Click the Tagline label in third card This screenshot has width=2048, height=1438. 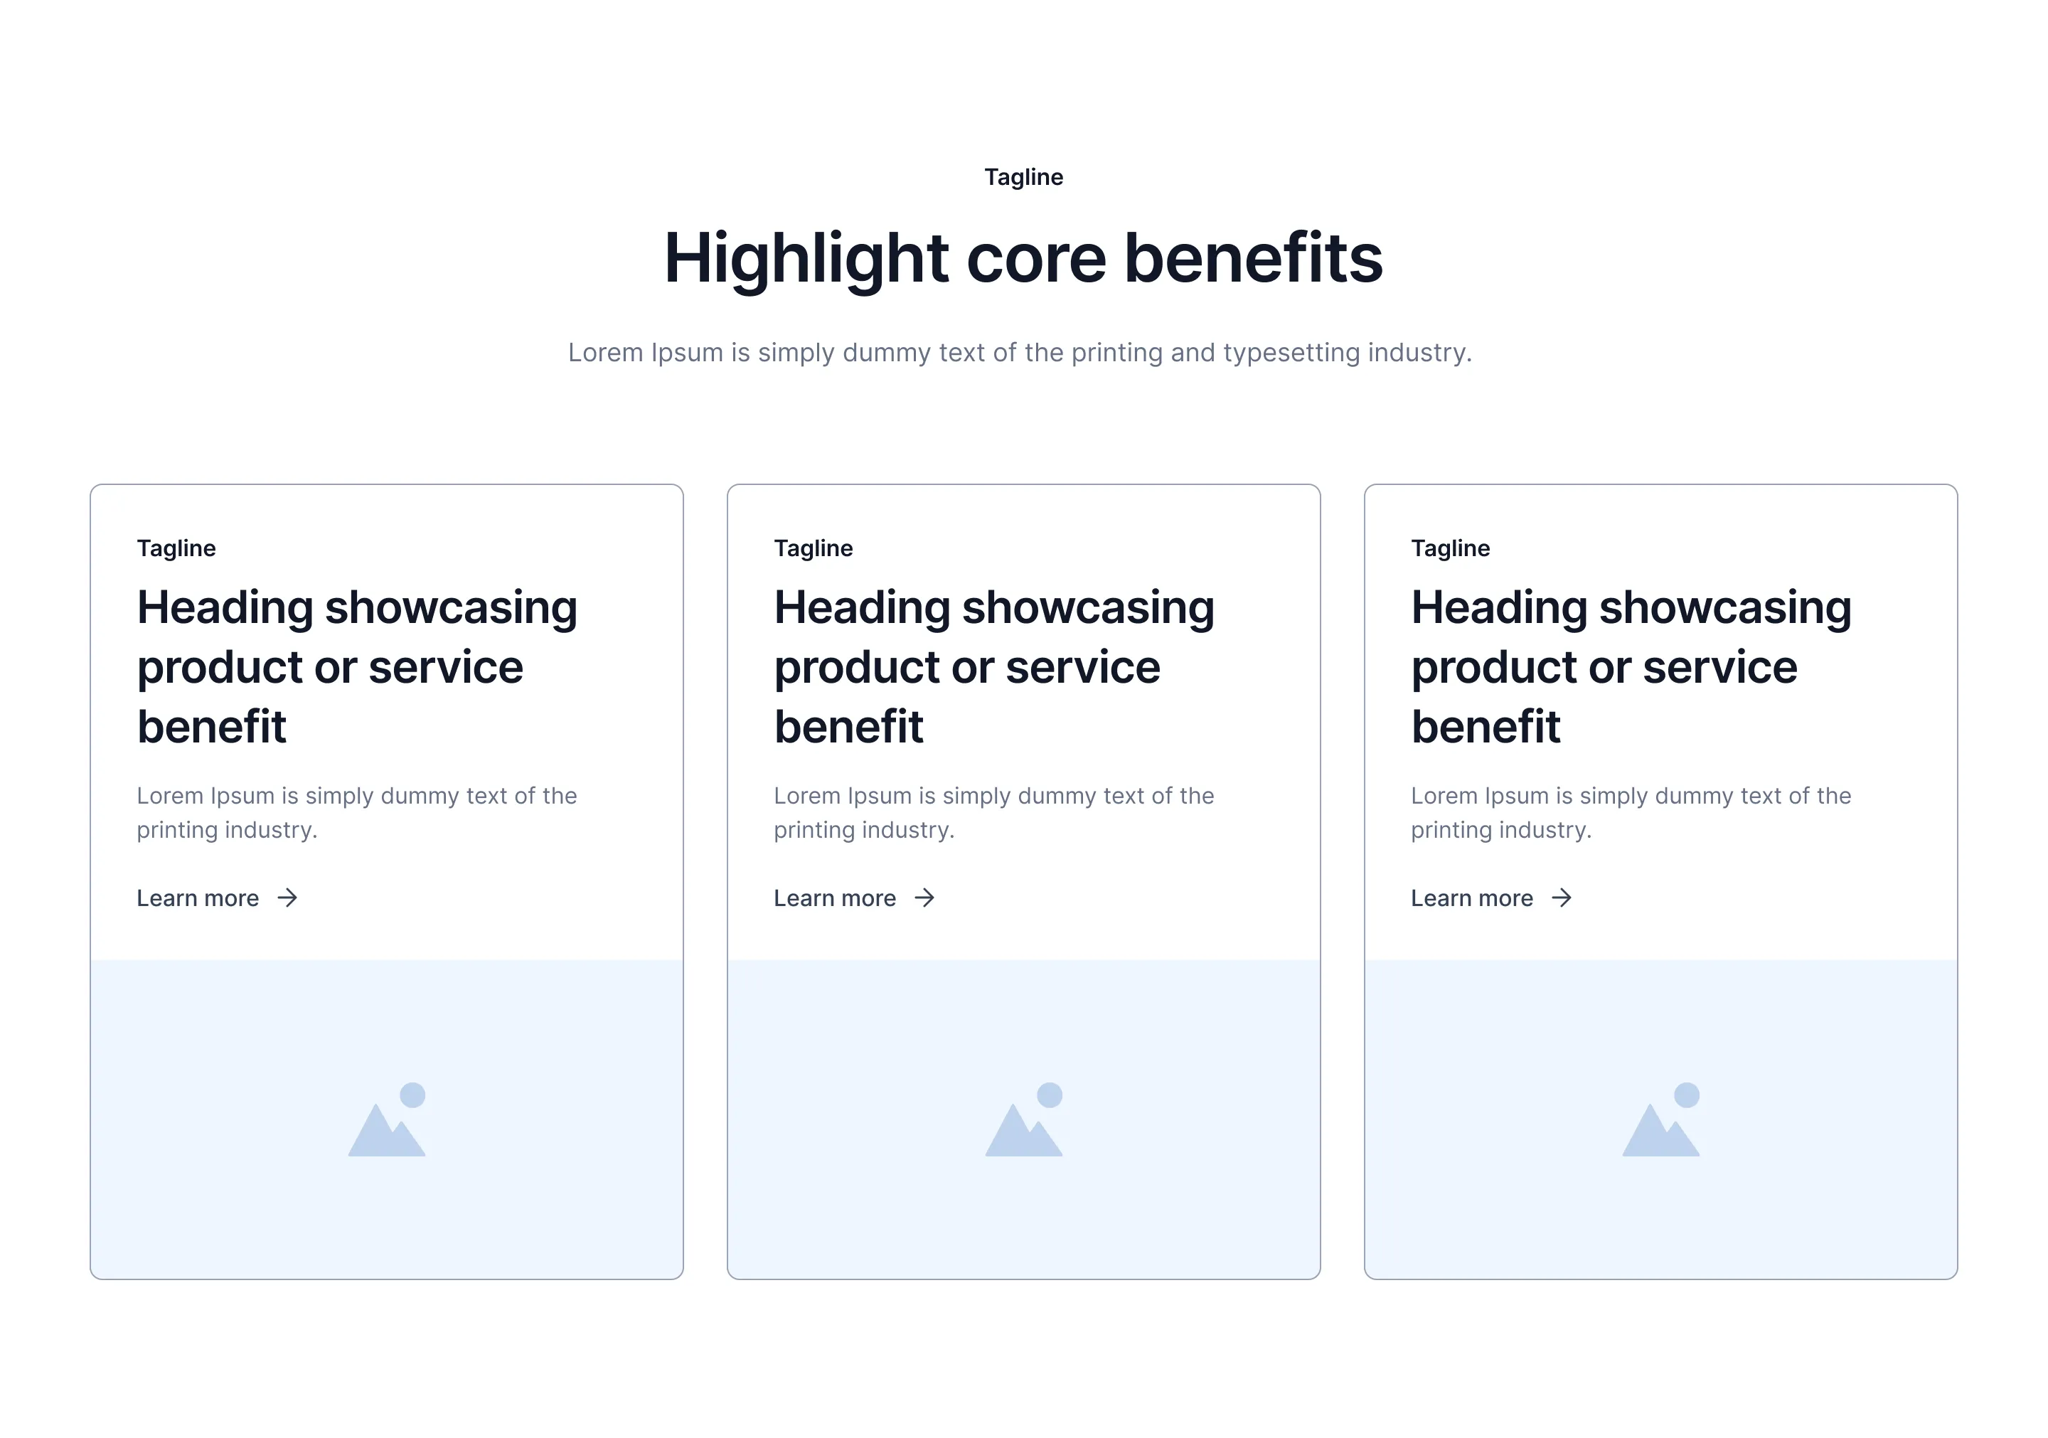(x=1451, y=548)
